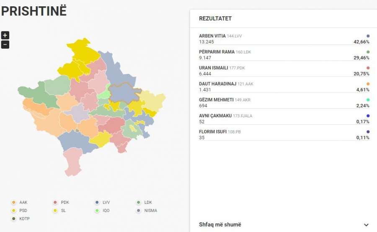The image size is (377, 232).
Task: Click the highlighted Prishtinë region on map
Action: [x=125, y=93]
